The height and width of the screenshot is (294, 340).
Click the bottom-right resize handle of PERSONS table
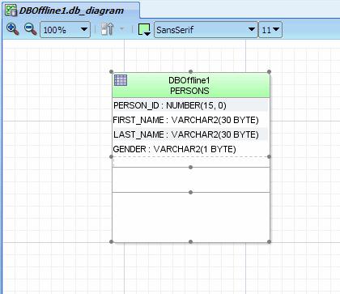269,241
